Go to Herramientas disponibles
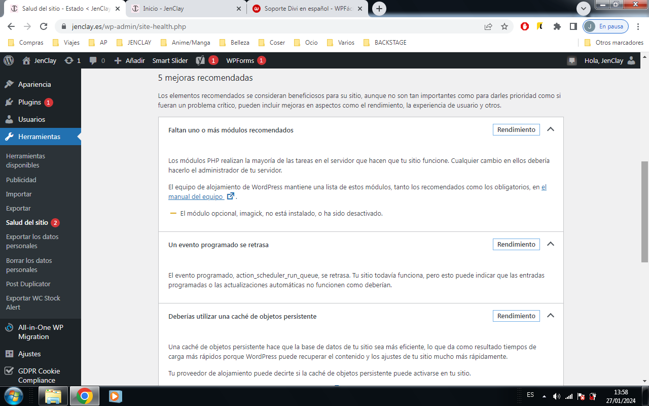The width and height of the screenshot is (649, 406). (25, 160)
